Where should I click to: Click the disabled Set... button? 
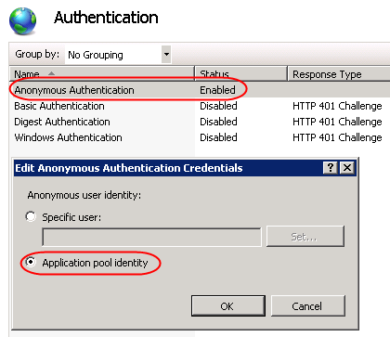tap(305, 237)
